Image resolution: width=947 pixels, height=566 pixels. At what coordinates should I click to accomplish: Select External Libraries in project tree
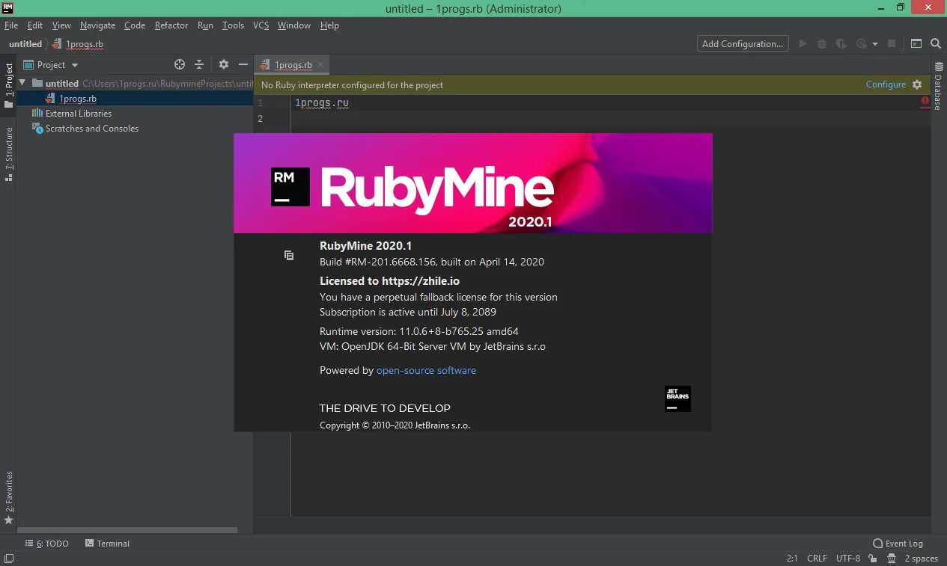click(x=78, y=113)
